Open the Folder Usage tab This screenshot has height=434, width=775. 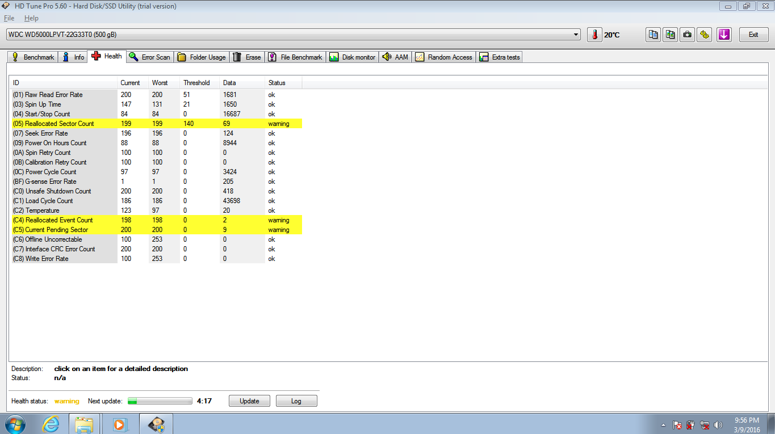pyautogui.click(x=202, y=57)
